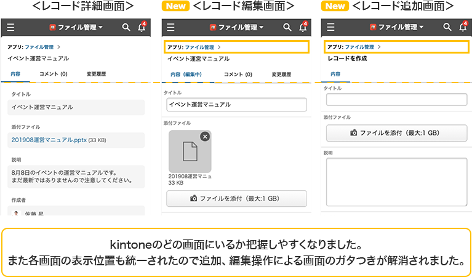Screen dimensions: 472x277
Task: Switch to 変更履歴 tab in edit screen
Action: point(281,74)
